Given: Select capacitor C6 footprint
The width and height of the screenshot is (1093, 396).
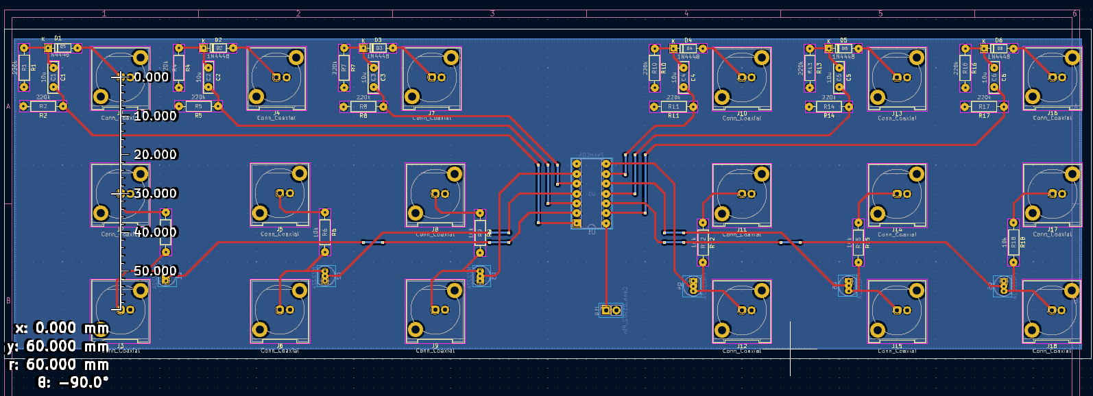Looking at the screenshot, I should [994, 77].
